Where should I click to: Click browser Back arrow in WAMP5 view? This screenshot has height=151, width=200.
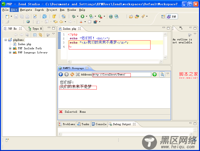(x=61, y=74)
